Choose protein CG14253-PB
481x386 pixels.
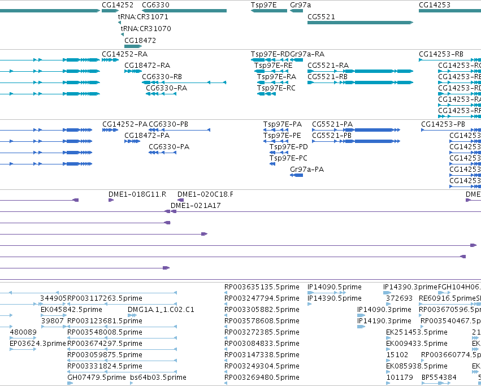pos(443,124)
